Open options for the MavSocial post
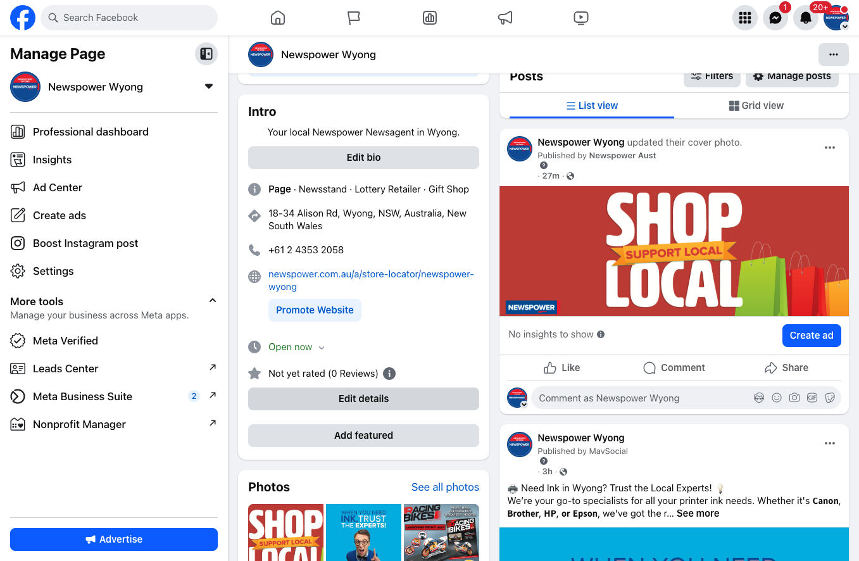Image resolution: width=859 pixels, height=561 pixels. click(830, 443)
